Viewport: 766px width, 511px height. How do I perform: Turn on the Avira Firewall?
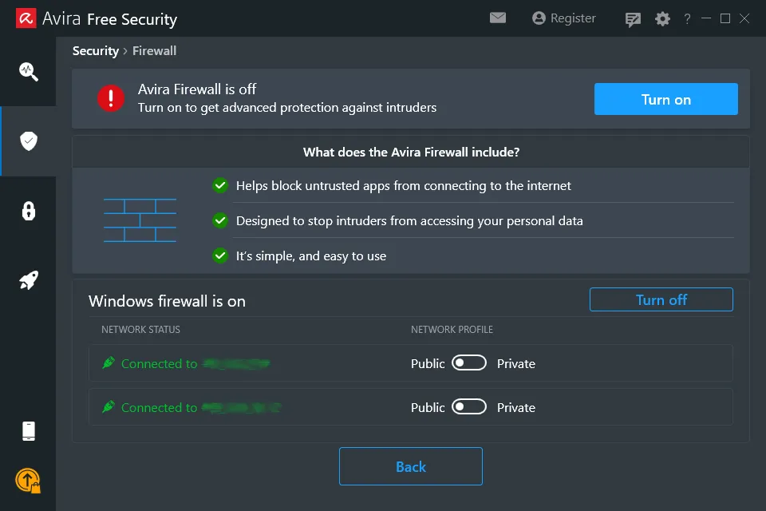coord(666,99)
